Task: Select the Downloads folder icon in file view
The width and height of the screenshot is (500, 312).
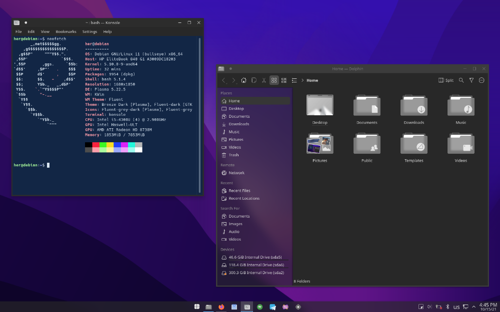Action: pyautogui.click(x=414, y=105)
